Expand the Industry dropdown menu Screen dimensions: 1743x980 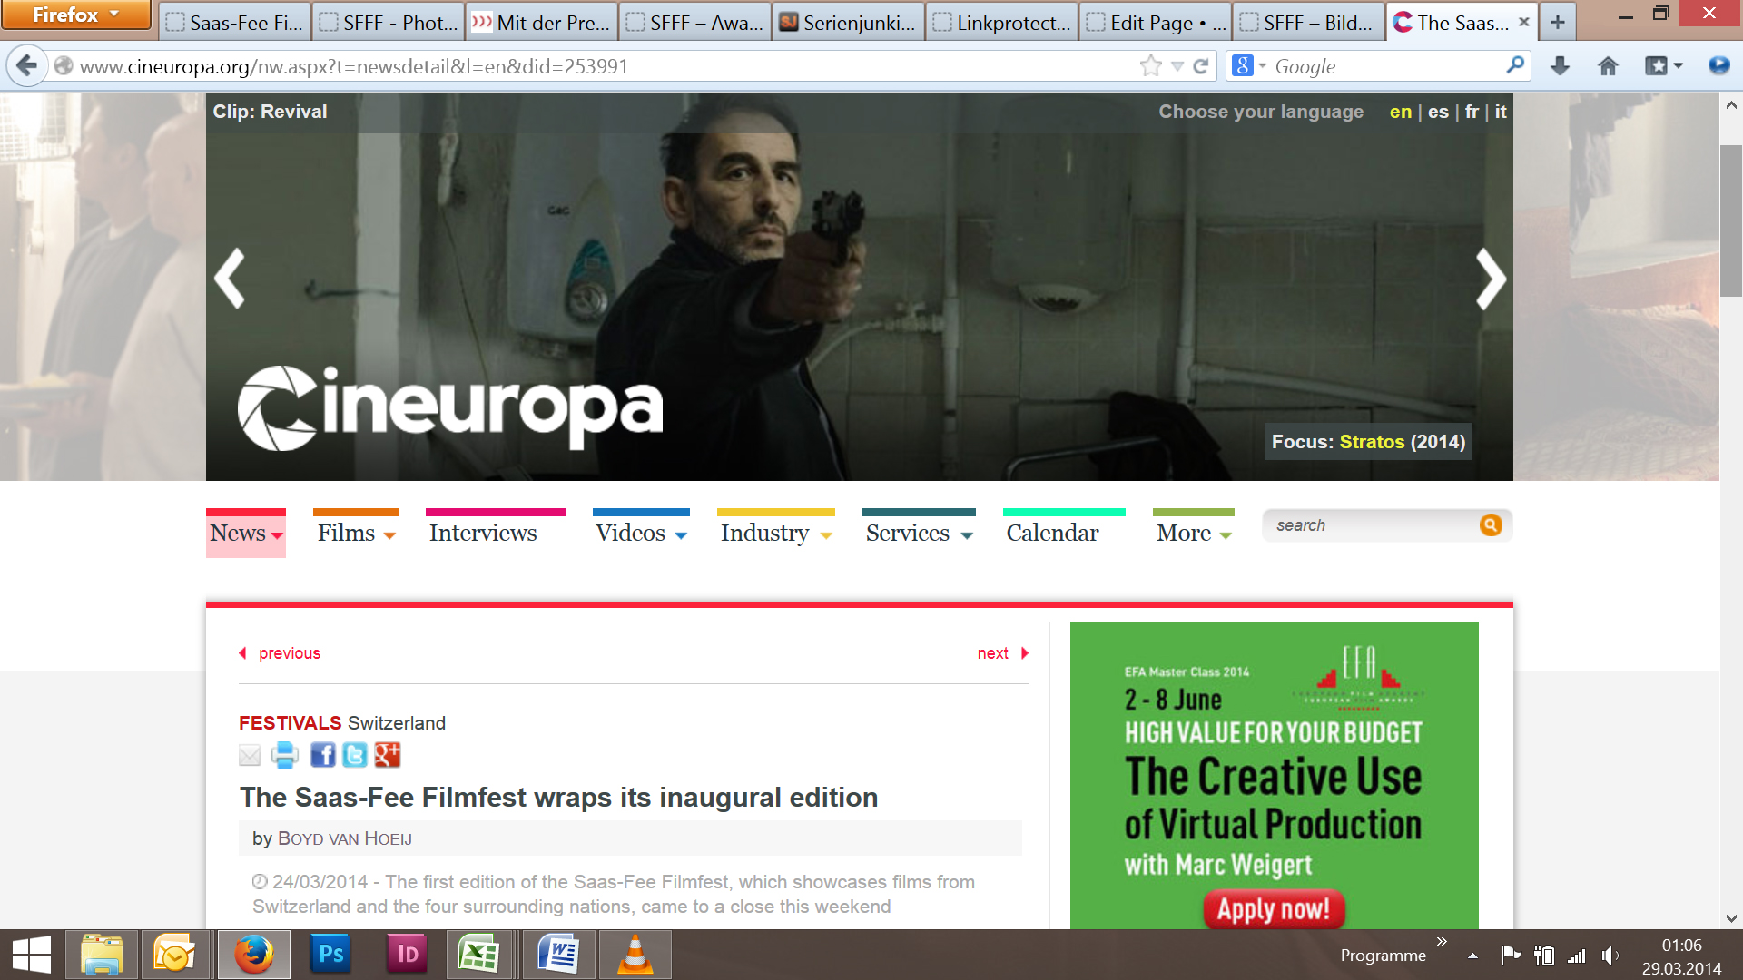pyautogui.click(x=775, y=534)
